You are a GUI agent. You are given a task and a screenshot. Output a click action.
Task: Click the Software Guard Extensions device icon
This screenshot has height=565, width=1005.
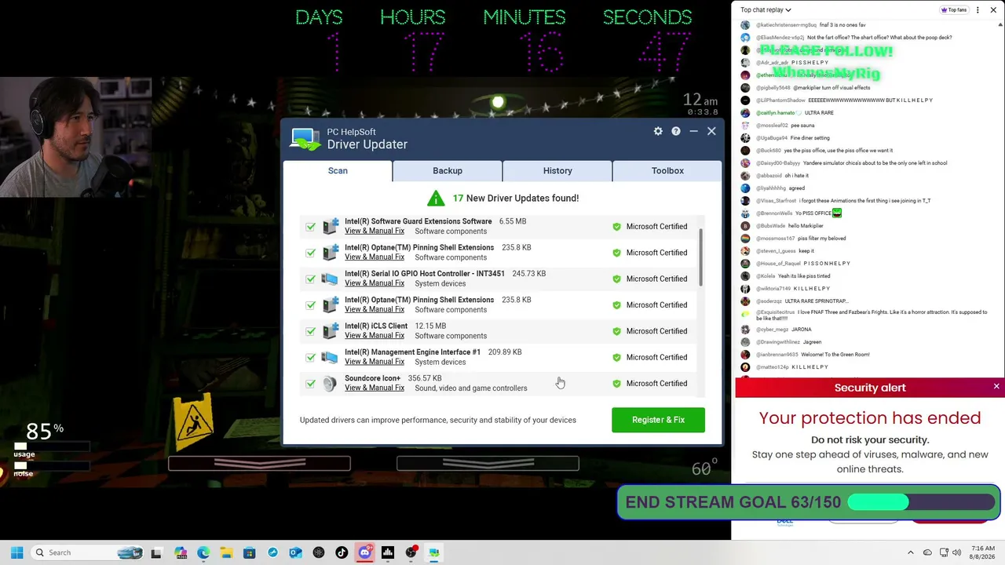331,226
